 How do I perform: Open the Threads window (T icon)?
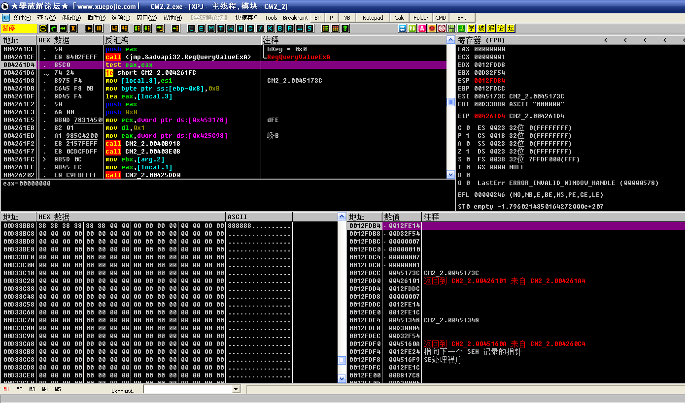point(221,29)
